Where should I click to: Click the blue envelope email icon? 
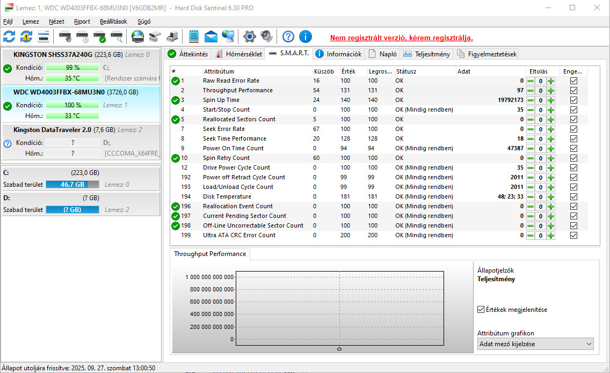(x=211, y=37)
